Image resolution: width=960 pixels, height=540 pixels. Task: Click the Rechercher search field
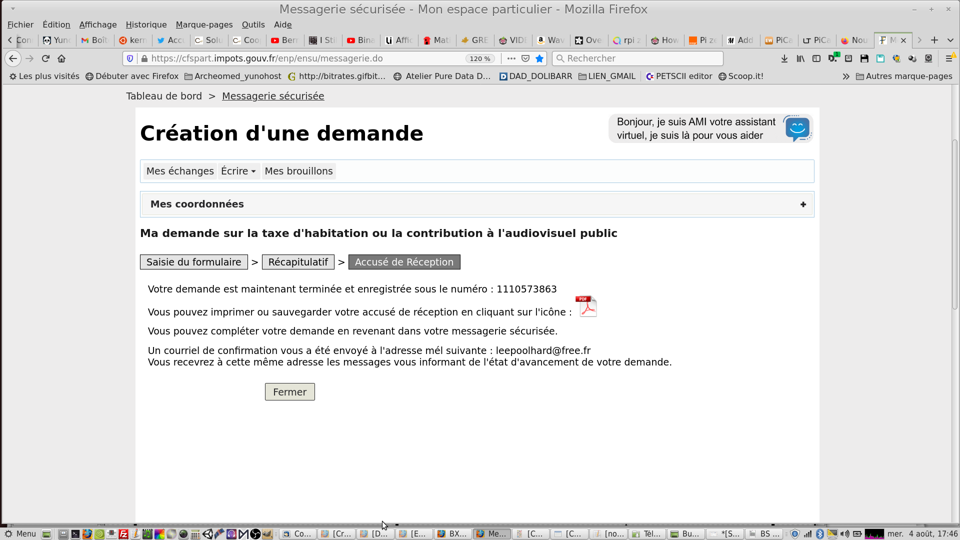click(637, 58)
